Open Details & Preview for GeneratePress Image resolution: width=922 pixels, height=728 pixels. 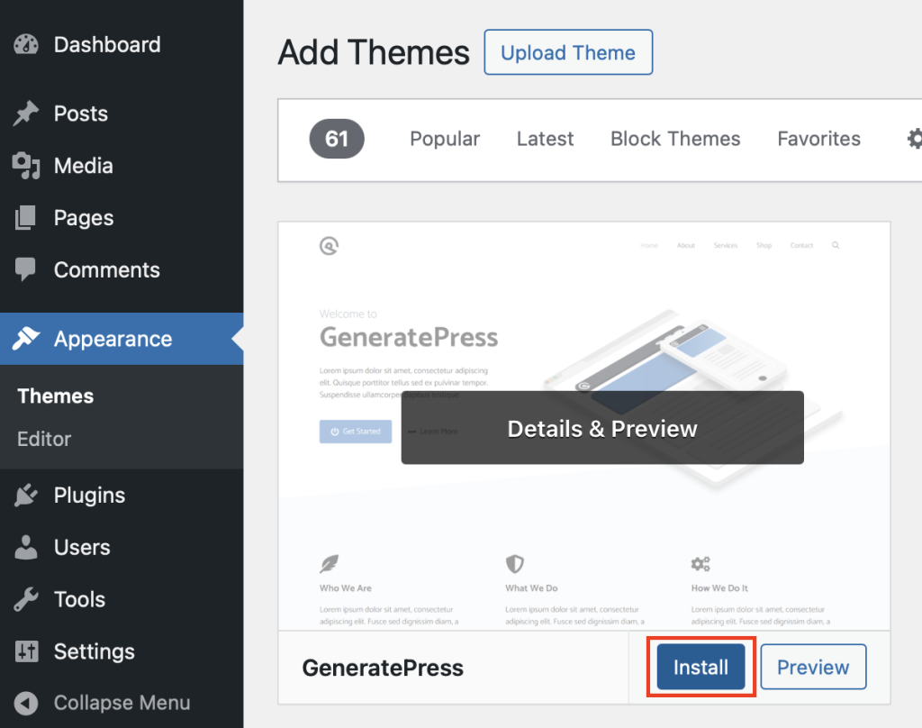(602, 428)
